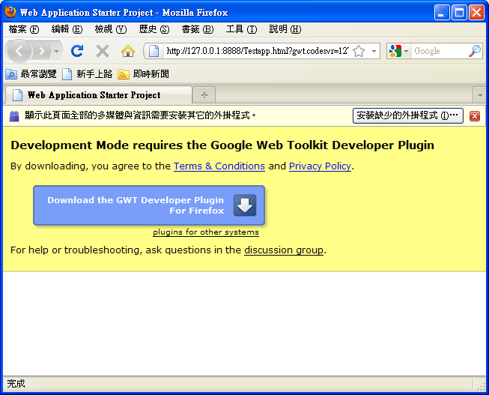Click Download the GWT Developer Plugin button
Image resolution: width=489 pixels, height=395 pixels.
149,205
